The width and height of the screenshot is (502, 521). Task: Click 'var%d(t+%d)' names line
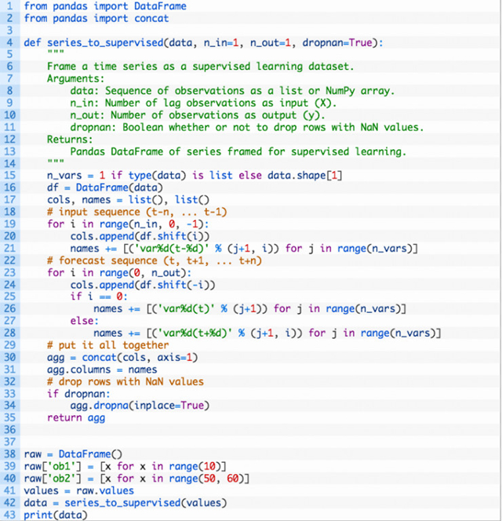coord(267,333)
